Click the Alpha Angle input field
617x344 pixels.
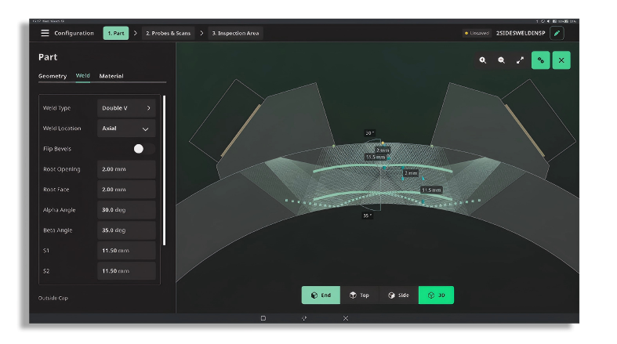pos(126,209)
